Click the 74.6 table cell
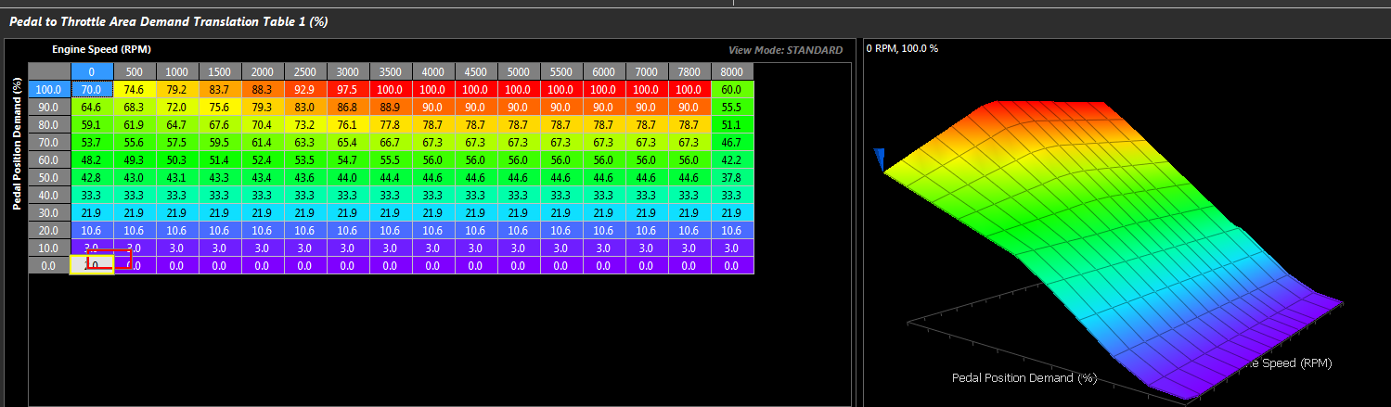Image resolution: width=1391 pixels, height=407 pixels. (x=135, y=90)
